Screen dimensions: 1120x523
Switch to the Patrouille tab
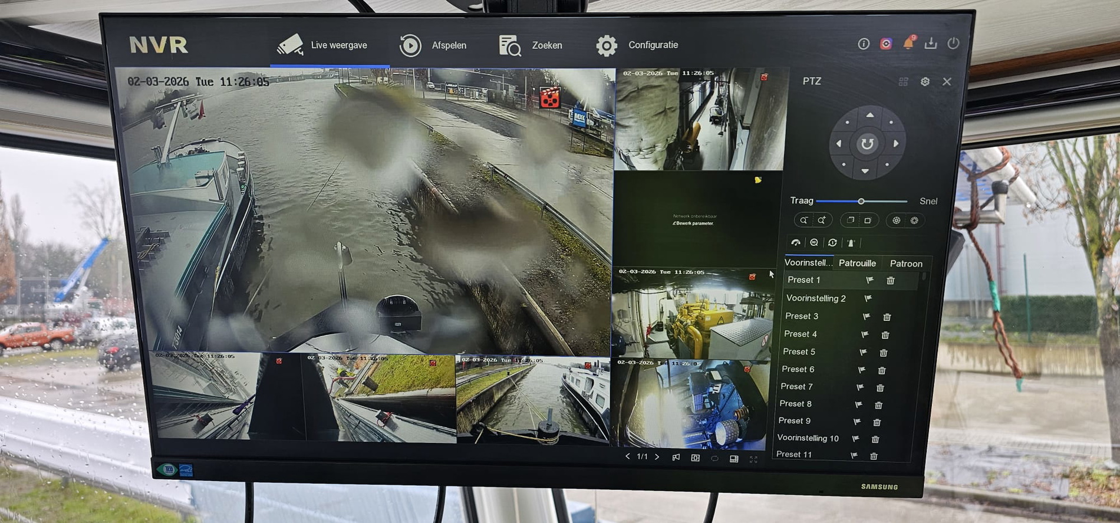(x=857, y=263)
